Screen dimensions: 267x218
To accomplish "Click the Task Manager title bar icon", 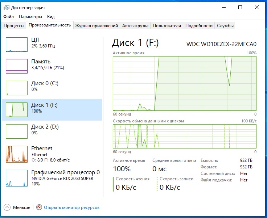I will coord(6,7).
